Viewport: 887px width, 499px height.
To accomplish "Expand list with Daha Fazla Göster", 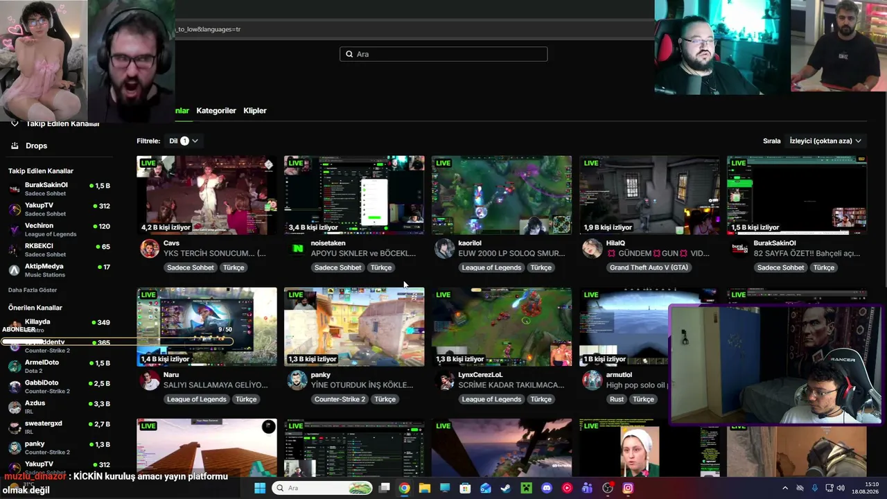I will point(33,290).
